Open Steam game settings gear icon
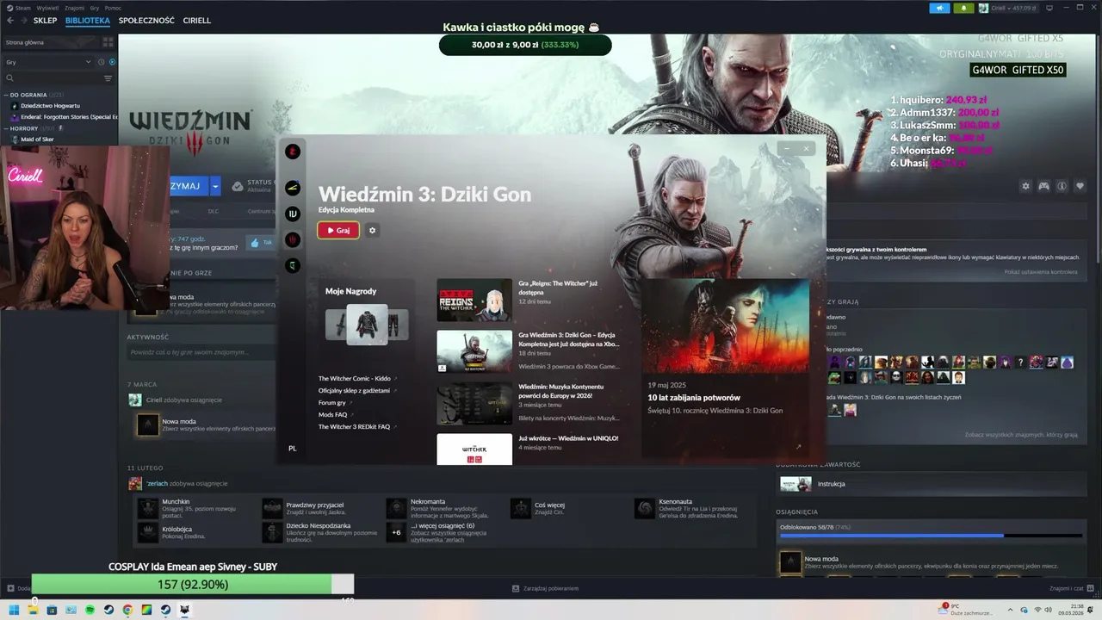The width and height of the screenshot is (1102, 620). (x=1025, y=186)
